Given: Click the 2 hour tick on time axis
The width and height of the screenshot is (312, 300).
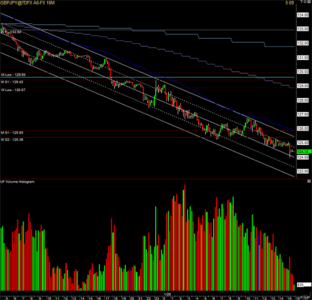Looking at the screenshot, I should tap(181, 298).
